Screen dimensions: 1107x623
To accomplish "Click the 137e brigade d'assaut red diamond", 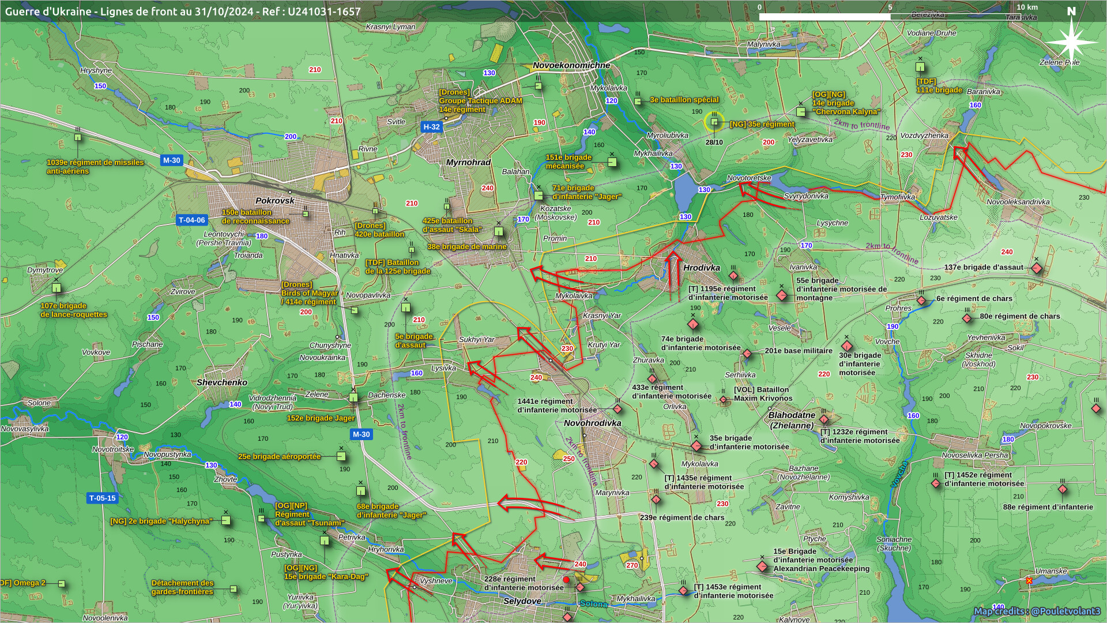I will tap(1037, 268).
